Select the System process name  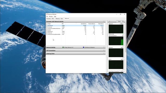click(49, 30)
